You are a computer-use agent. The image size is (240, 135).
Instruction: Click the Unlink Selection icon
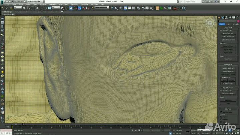(7, 8)
